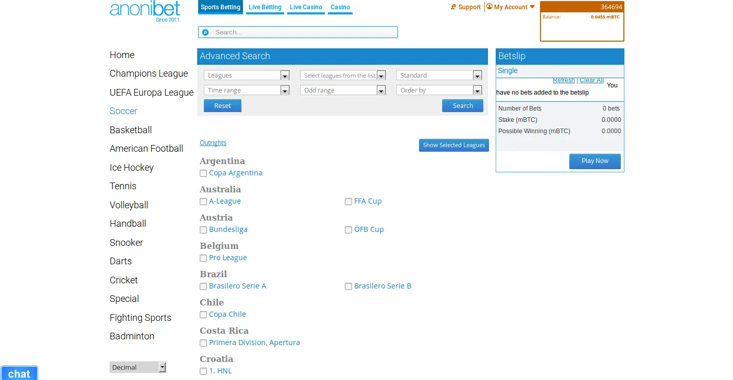Select Basketball in the sidebar

click(x=131, y=130)
